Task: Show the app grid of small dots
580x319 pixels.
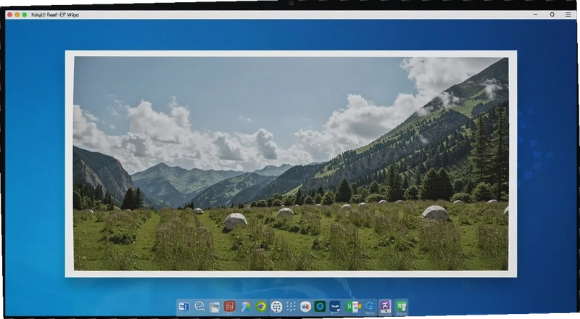Action: coord(291,307)
